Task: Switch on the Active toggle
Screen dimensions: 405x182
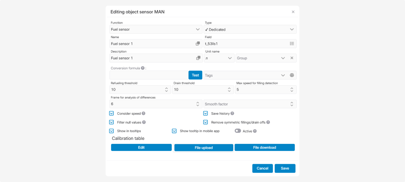Action: (238, 131)
